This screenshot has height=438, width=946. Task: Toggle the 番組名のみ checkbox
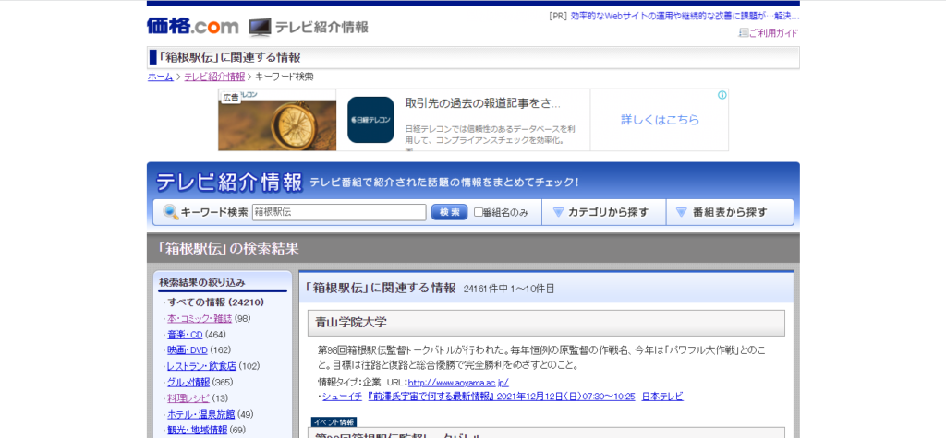(x=479, y=212)
